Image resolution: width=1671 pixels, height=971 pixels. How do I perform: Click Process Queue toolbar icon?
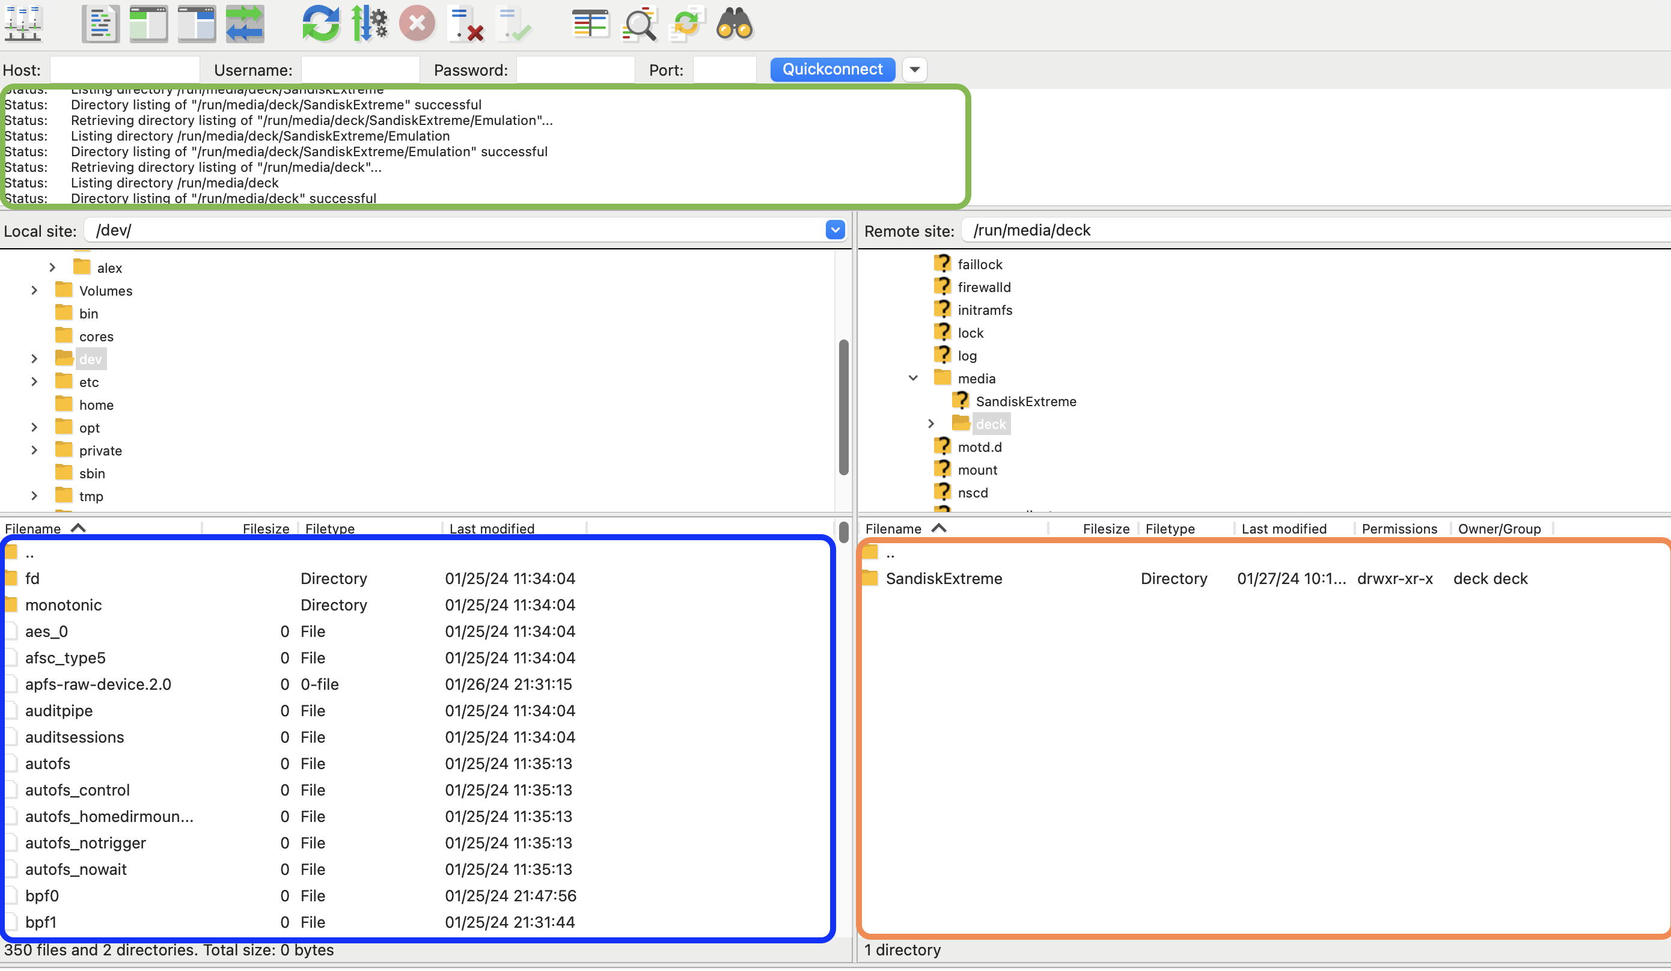(x=369, y=24)
